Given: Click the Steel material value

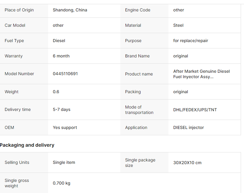Looking at the screenshot, I should [x=178, y=25].
